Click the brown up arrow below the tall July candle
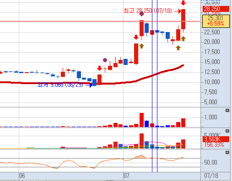232x181 pixels. (141, 46)
